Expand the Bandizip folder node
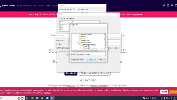 pyautogui.click(x=78, y=36)
